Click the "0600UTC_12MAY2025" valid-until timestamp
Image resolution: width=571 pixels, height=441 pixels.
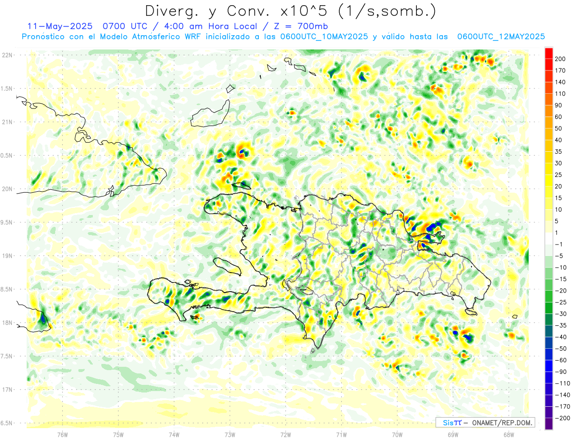pyautogui.click(x=501, y=37)
